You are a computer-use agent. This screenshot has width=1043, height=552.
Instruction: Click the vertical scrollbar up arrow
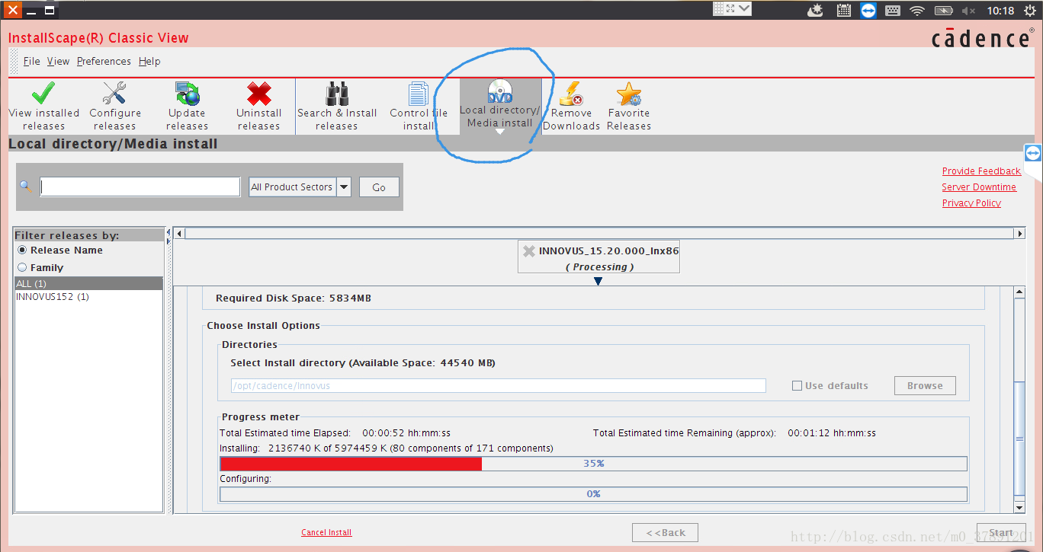click(x=1019, y=292)
